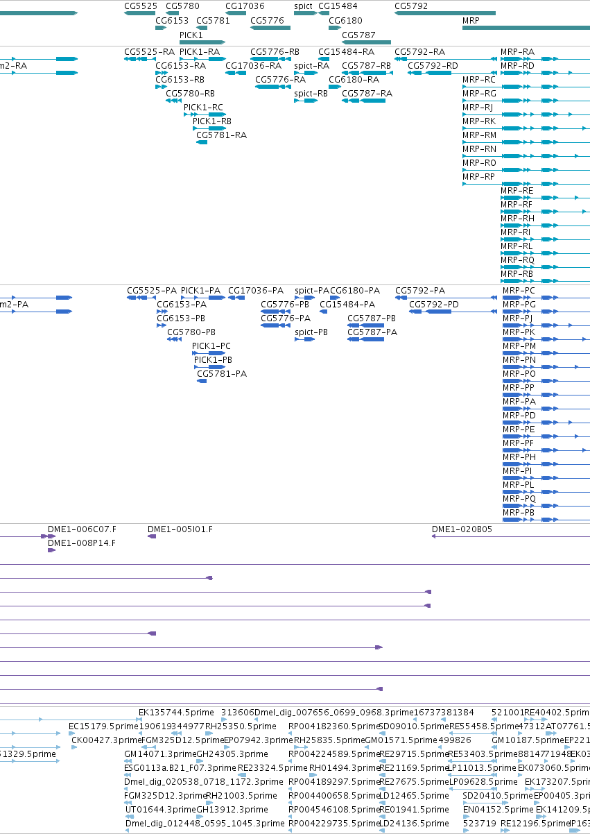The image size is (590, 834).
Task: Click the CG5781 gene label
Action: click(x=213, y=20)
